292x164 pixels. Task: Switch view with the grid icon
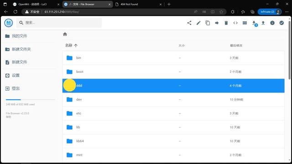[245, 23]
